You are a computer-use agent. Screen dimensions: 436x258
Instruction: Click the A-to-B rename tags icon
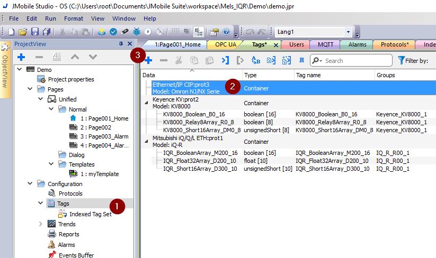(x=255, y=60)
